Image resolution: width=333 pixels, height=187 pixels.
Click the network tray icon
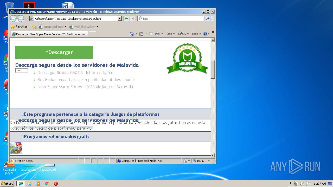tap(296, 184)
